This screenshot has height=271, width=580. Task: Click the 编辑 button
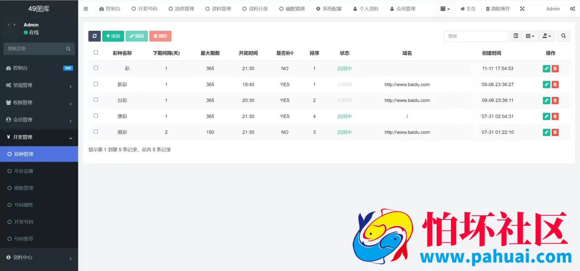tap(137, 36)
